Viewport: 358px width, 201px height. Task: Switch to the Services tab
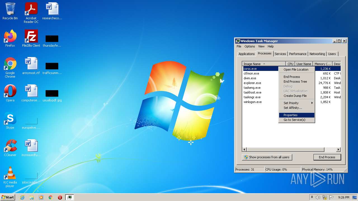coord(280,54)
